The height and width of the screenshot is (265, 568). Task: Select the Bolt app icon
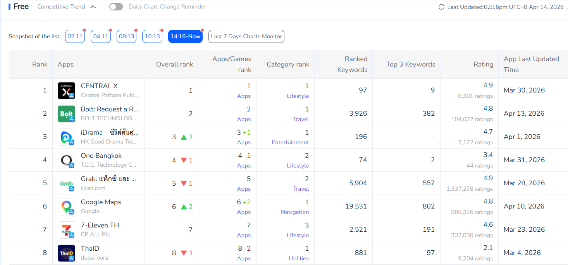coord(66,113)
